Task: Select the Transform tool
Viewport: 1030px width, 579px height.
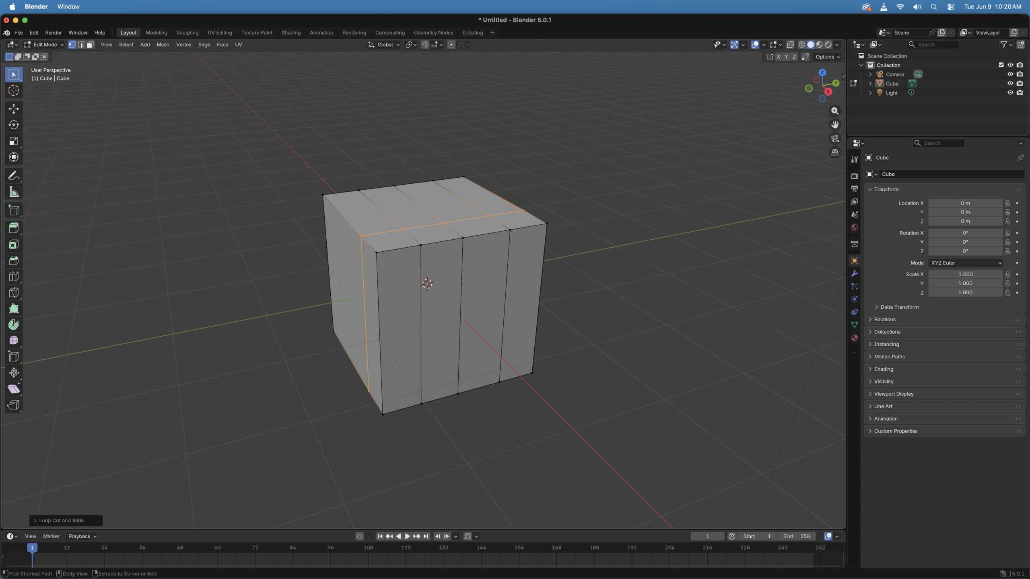Action: pyautogui.click(x=14, y=157)
